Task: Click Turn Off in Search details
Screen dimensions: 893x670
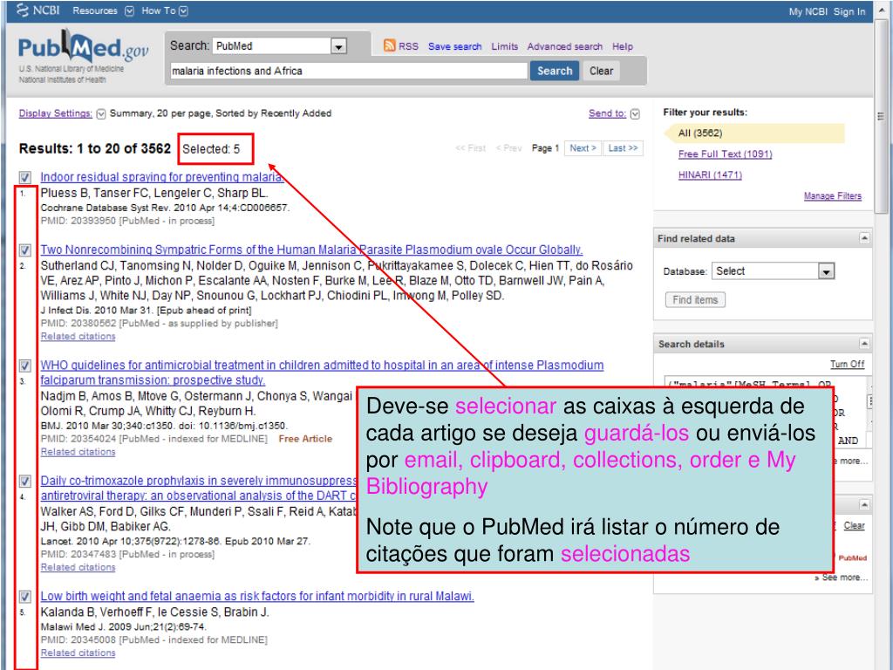Action: [x=847, y=364]
